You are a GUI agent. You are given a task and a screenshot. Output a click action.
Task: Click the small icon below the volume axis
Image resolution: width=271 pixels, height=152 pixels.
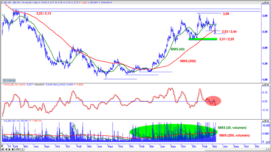click(268, 143)
